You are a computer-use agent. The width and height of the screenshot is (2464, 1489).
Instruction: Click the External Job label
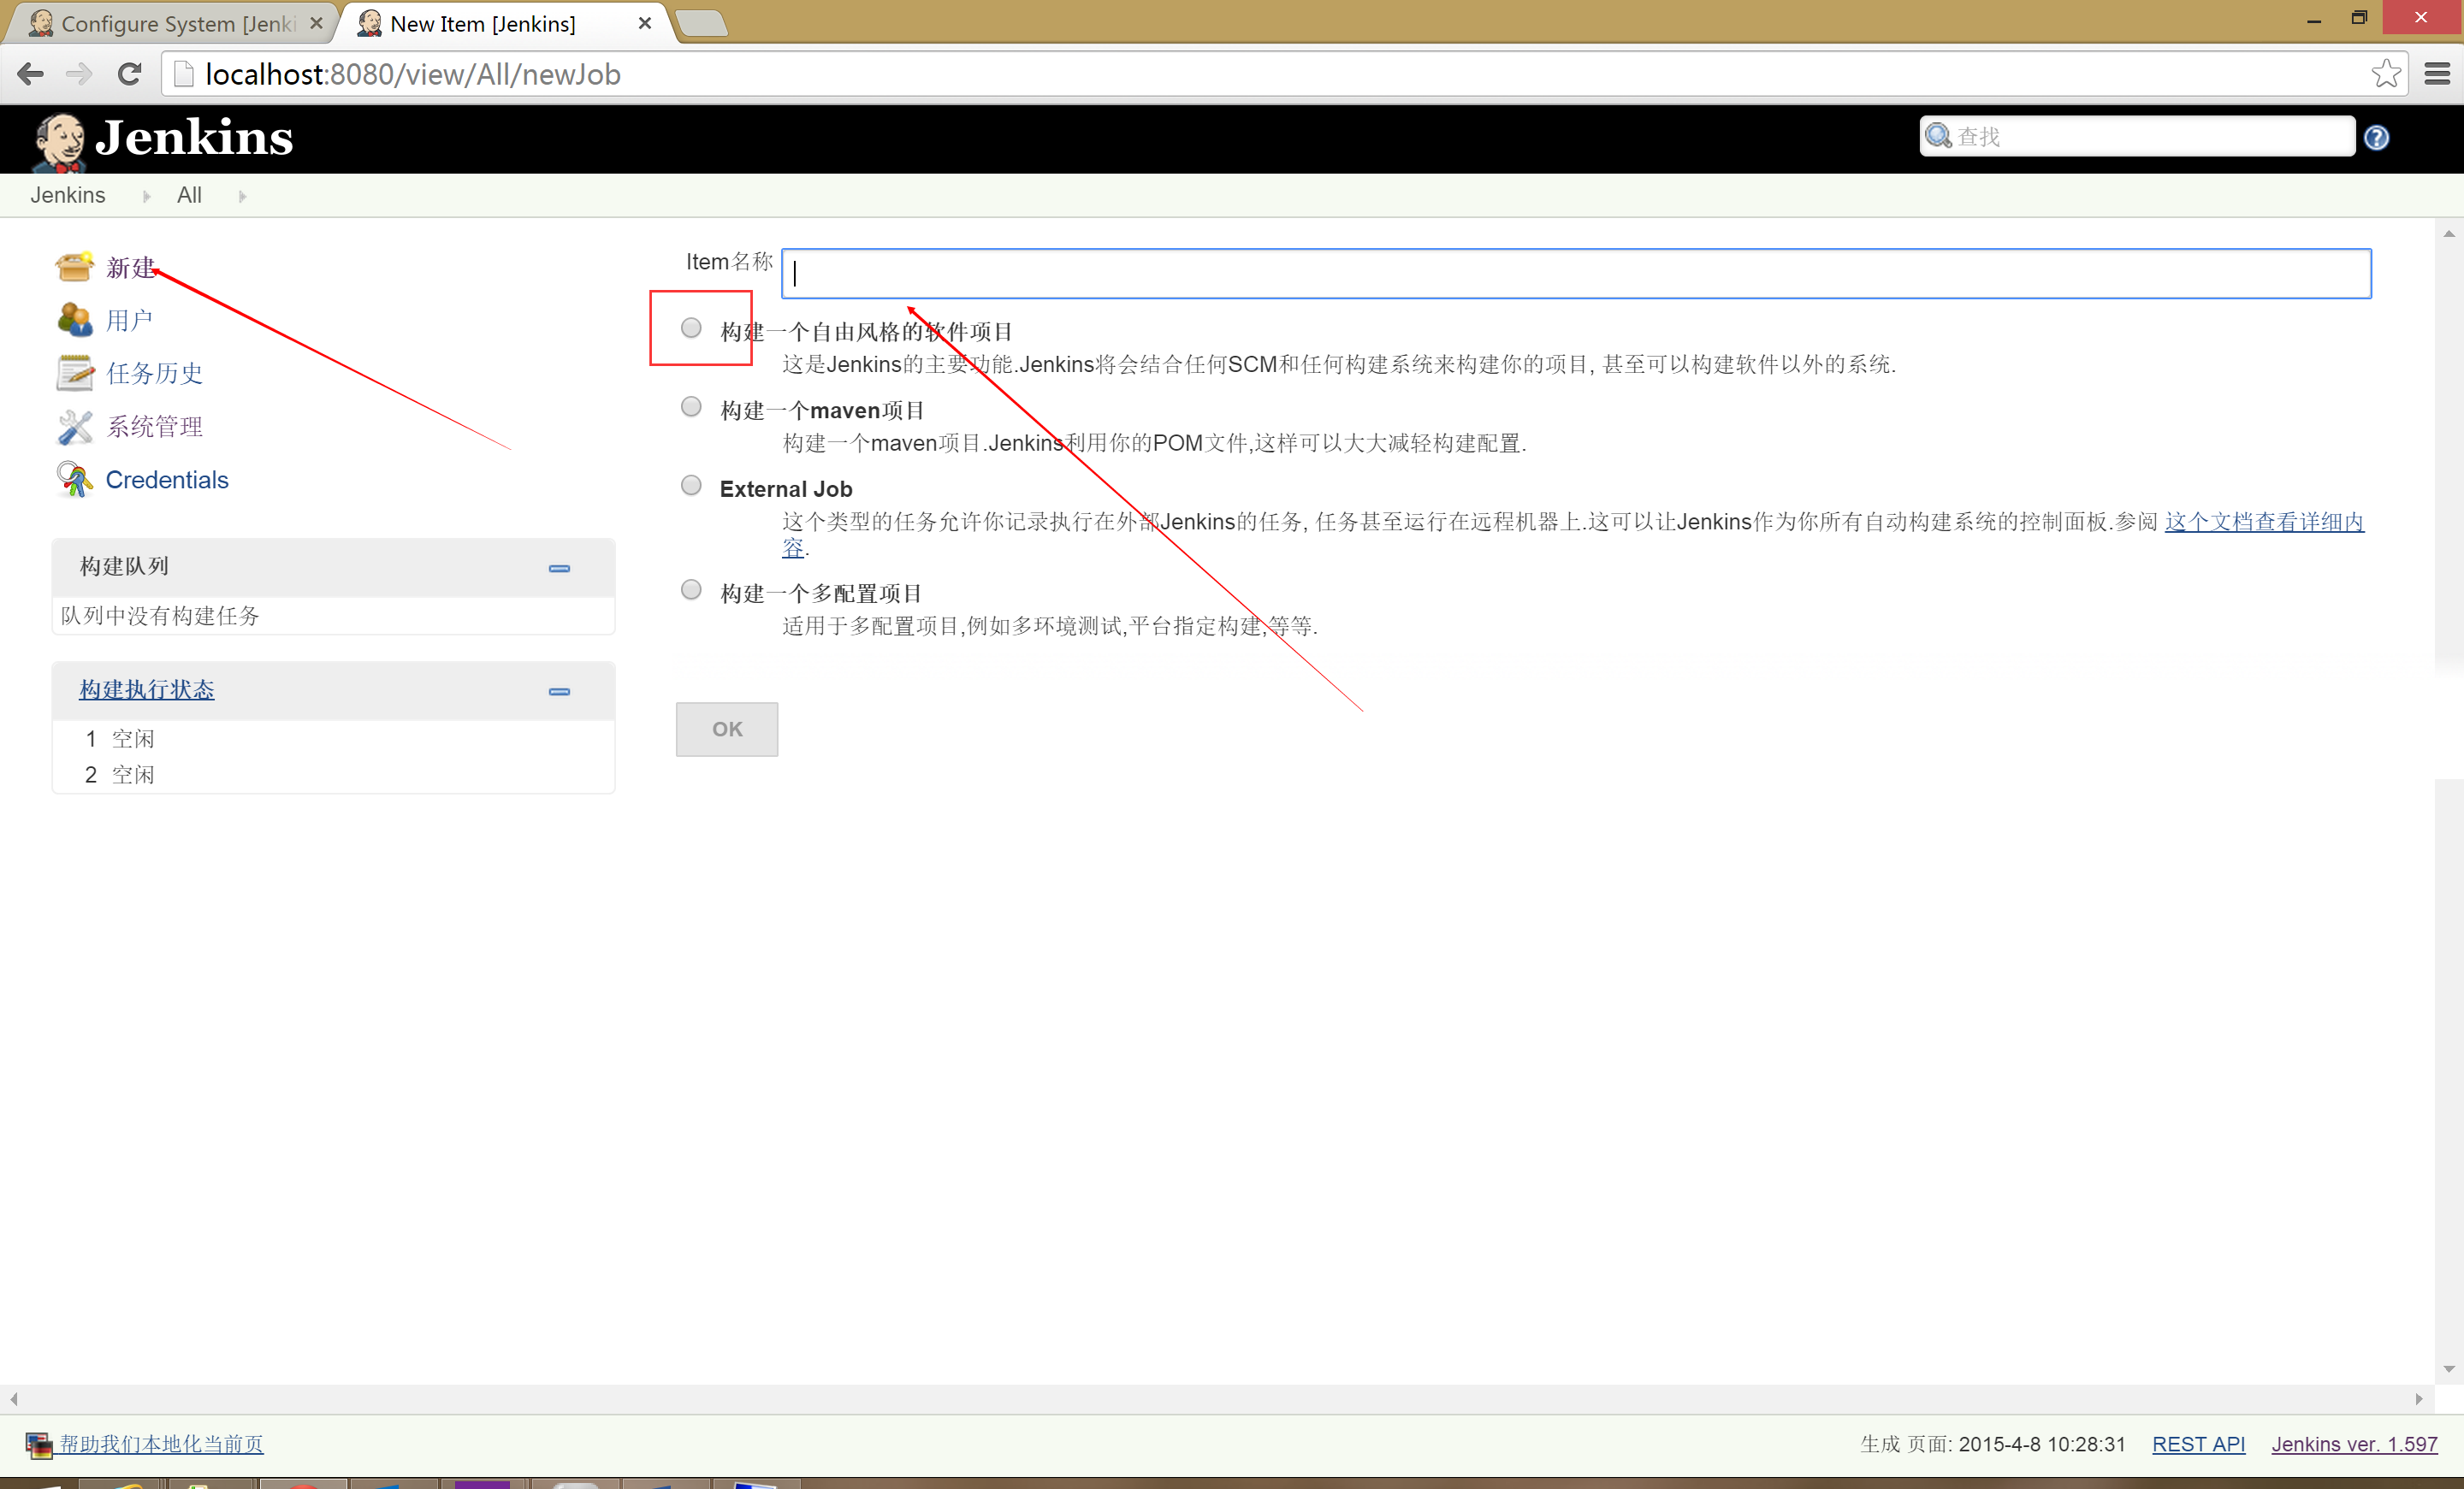(786, 488)
